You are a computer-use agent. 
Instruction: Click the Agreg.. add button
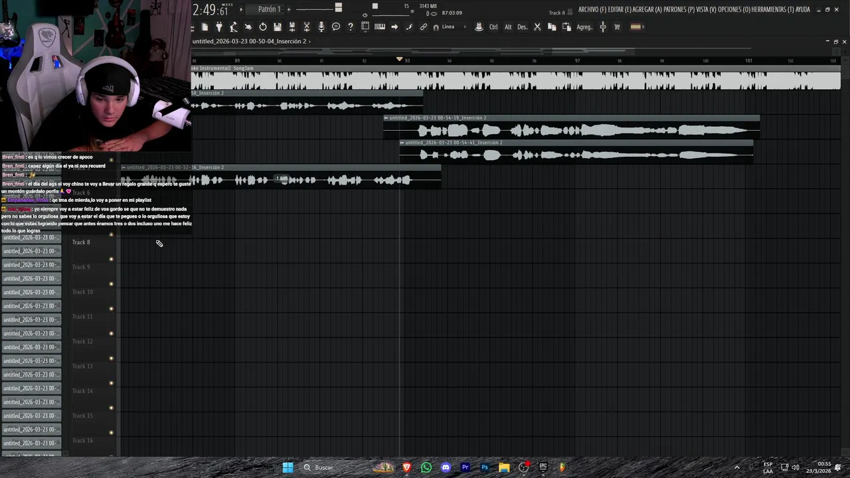tap(584, 27)
